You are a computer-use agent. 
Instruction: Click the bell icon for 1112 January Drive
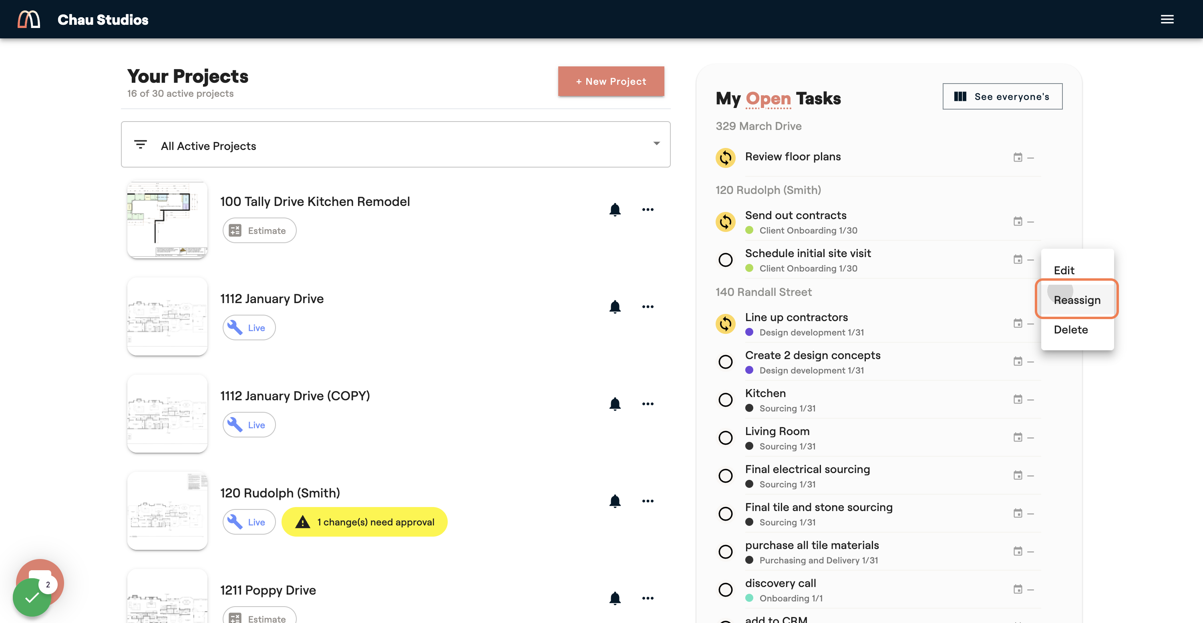point(615,307)
